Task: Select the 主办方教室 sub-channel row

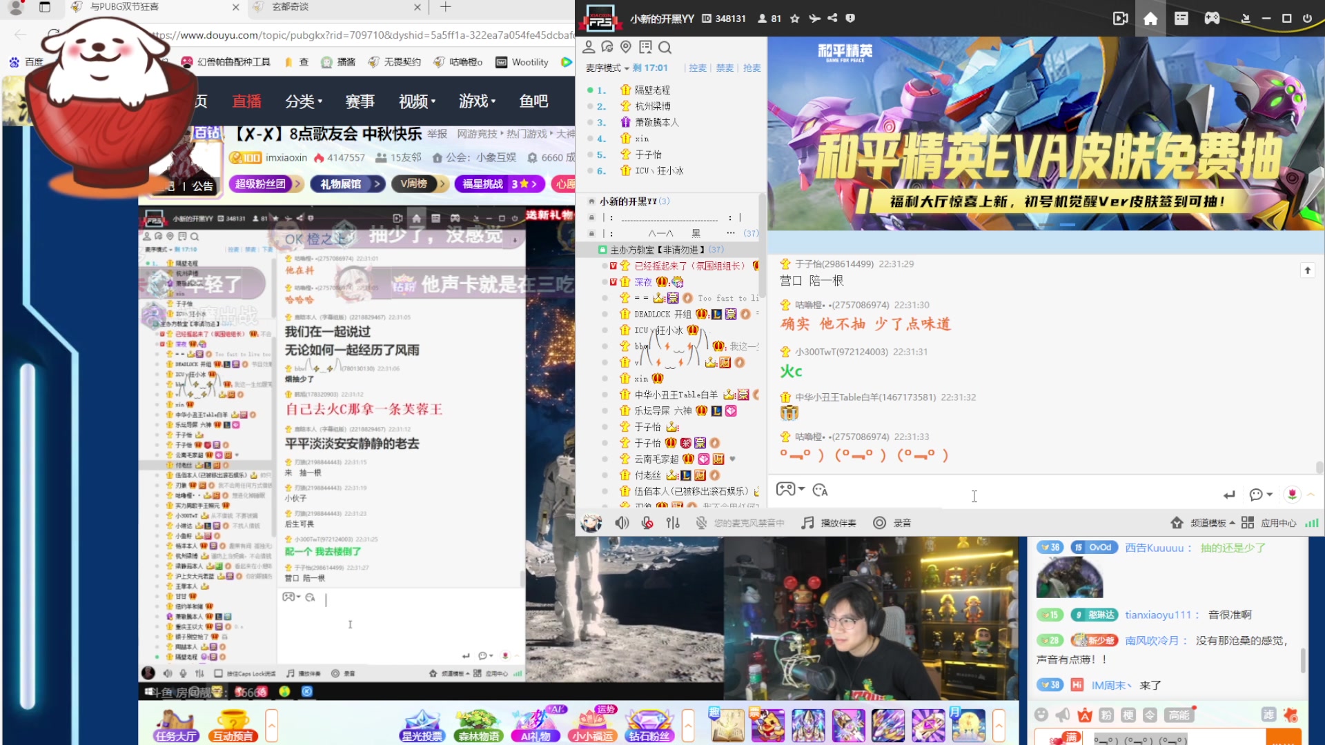Action: [666, 250]
